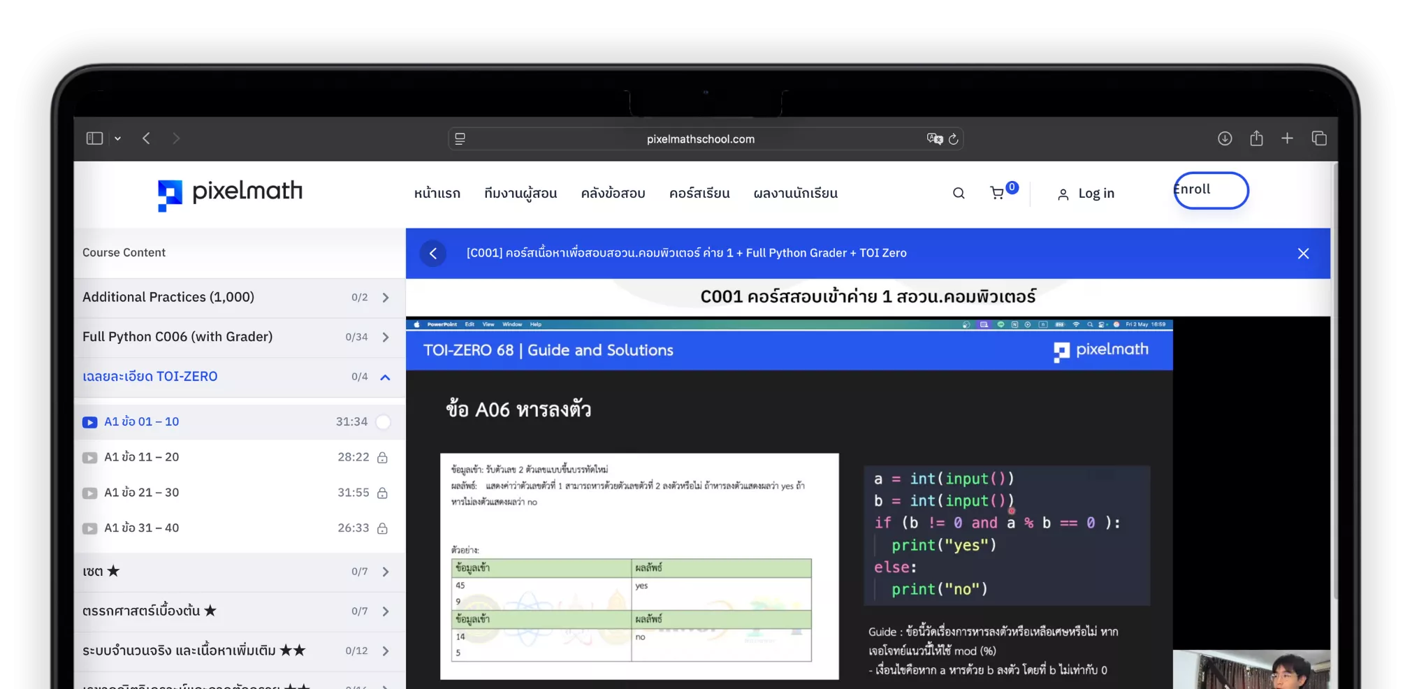Click the pixelmathschool.com address bar

(x=700, y=139)
